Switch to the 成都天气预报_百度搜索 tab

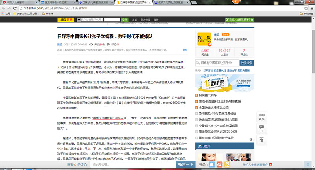pos(171,2)
